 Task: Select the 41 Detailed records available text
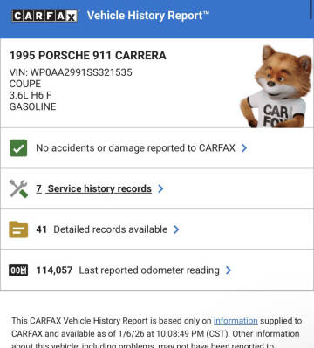coord(102,229)
